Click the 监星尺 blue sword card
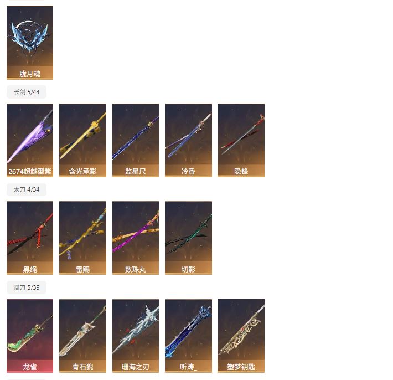Image resolution: width=393 pixels, height=380 pixels. click(x=136, y=140)
